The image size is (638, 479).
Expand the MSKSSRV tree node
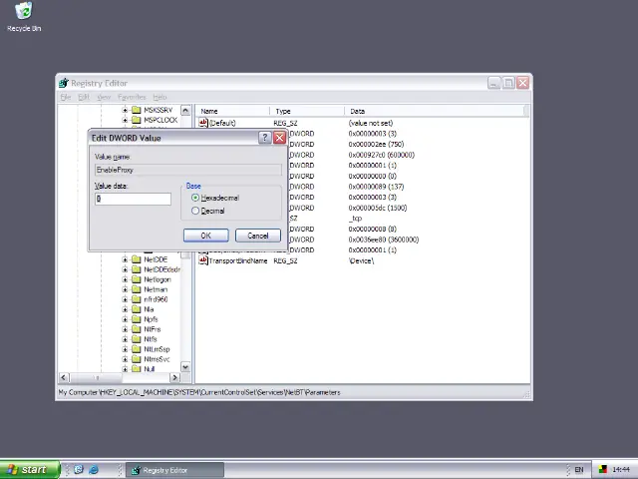click(x=125, y=110)
